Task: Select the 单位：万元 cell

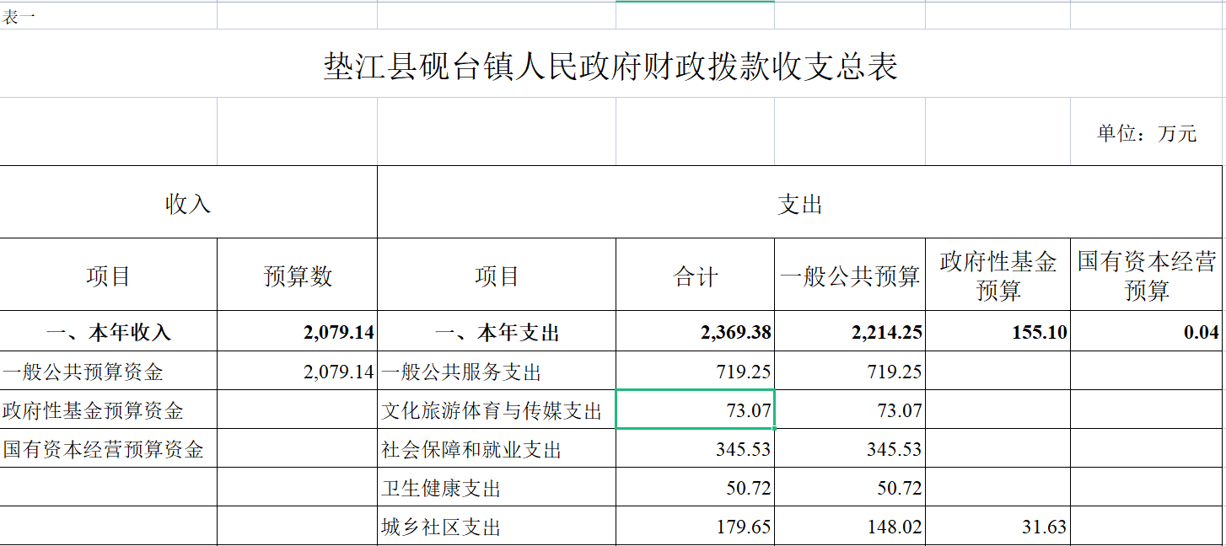Action: (x=1147, y=133)
